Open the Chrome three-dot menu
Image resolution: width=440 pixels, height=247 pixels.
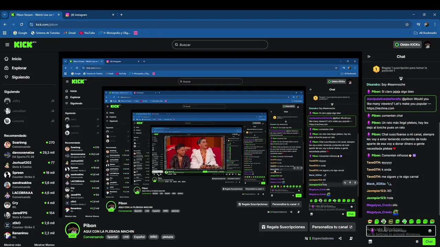435,24
